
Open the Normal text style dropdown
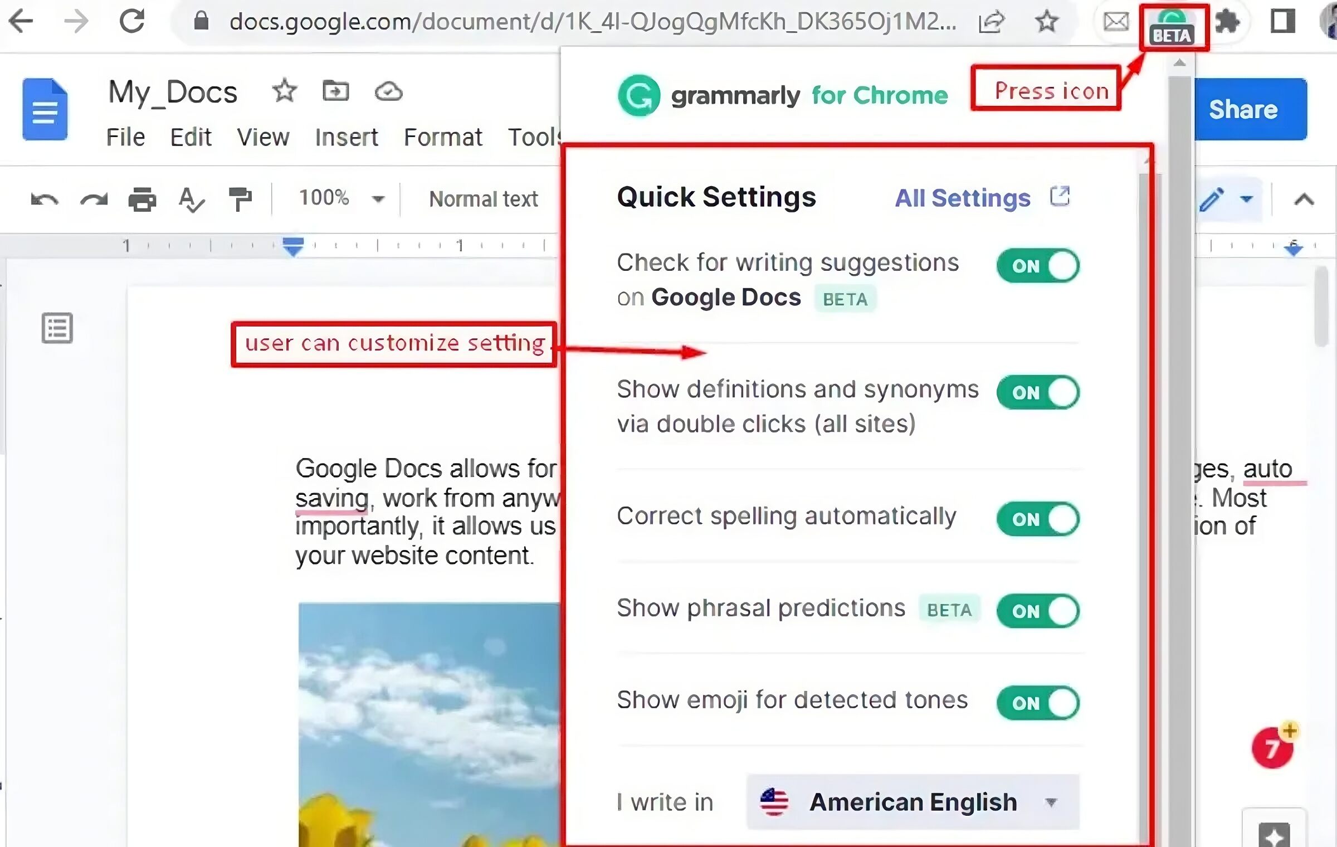[x=484, y=198]
